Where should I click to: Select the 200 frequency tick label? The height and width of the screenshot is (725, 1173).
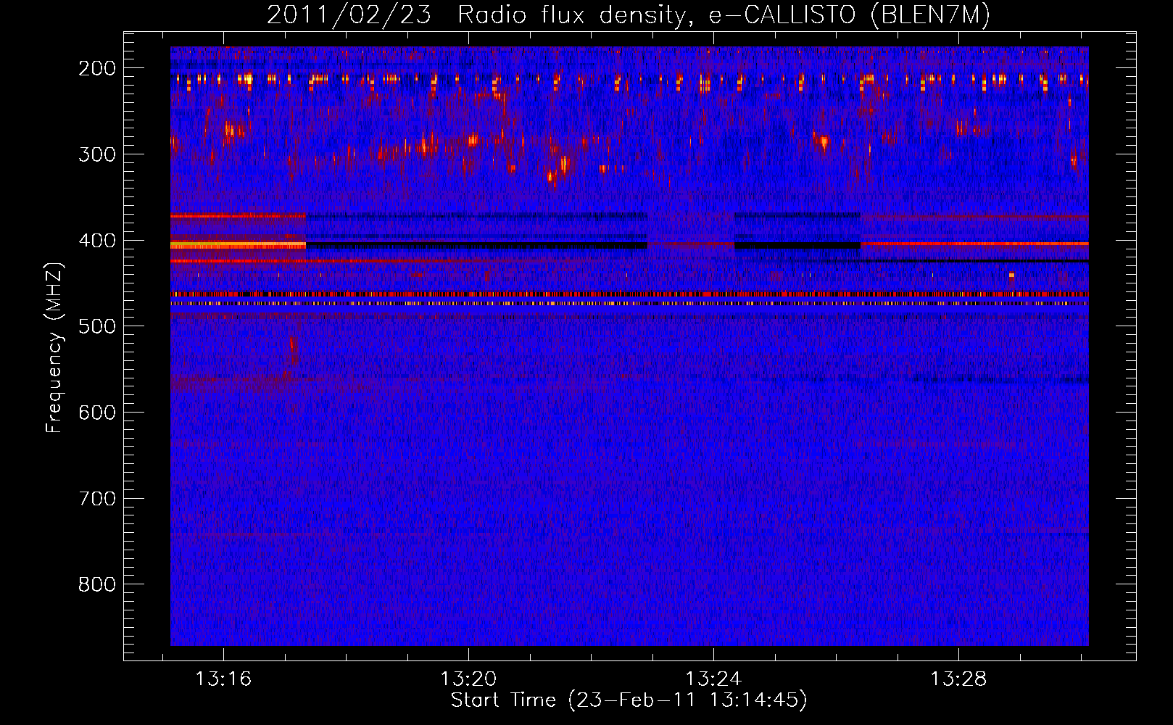click(97, 68)
